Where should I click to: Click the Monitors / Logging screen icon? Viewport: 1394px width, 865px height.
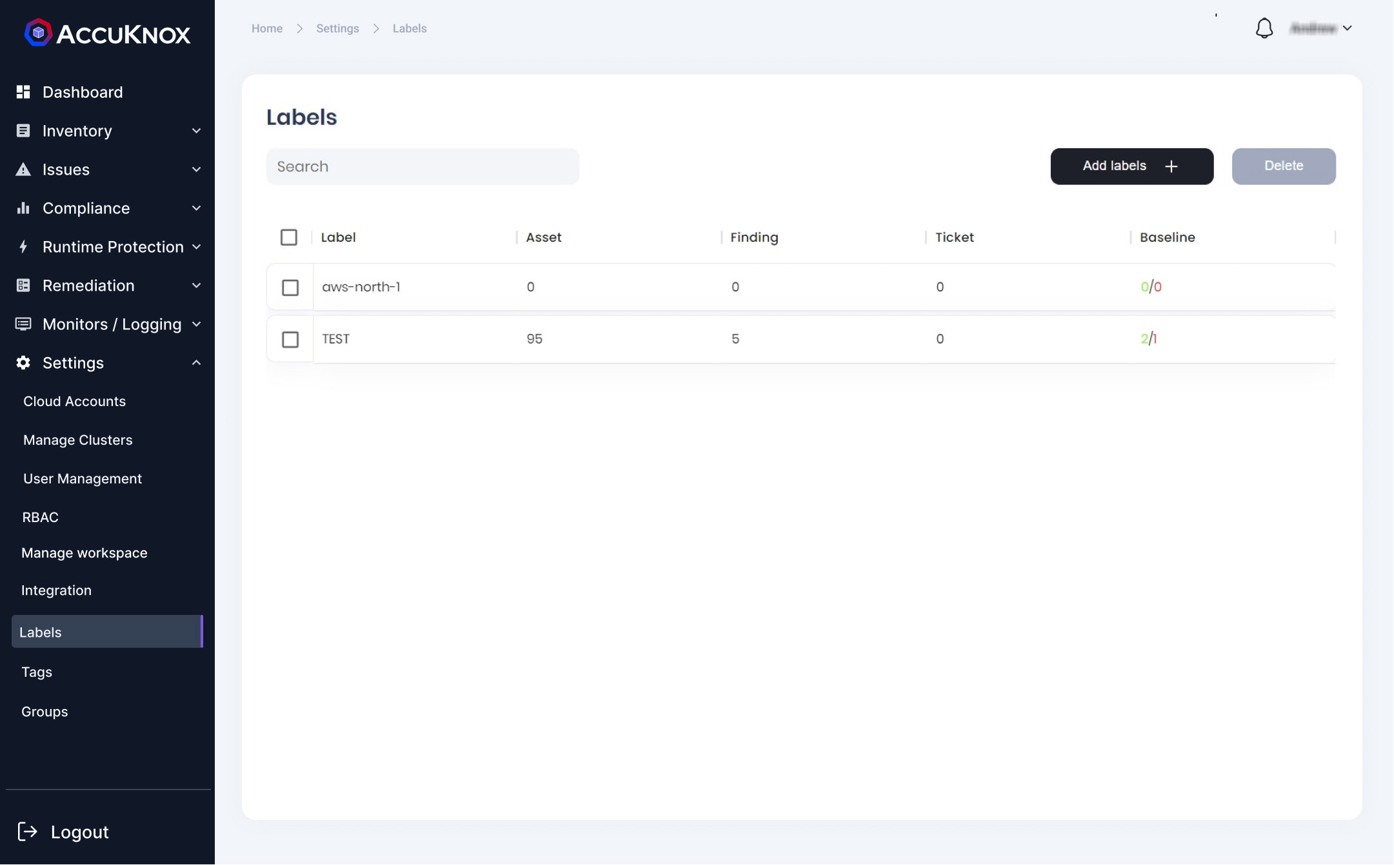(23, 324)
